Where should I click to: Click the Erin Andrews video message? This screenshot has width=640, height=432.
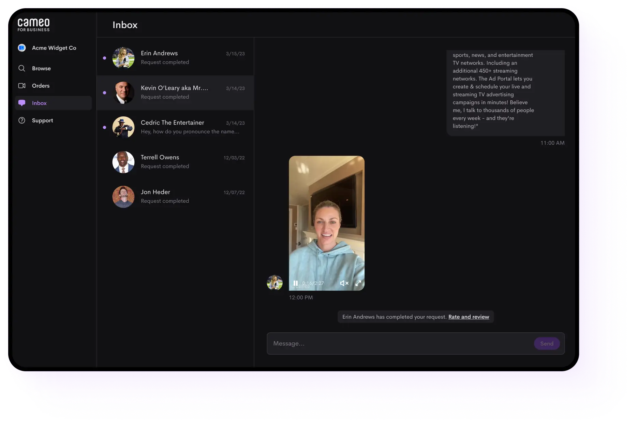(327, 223)
